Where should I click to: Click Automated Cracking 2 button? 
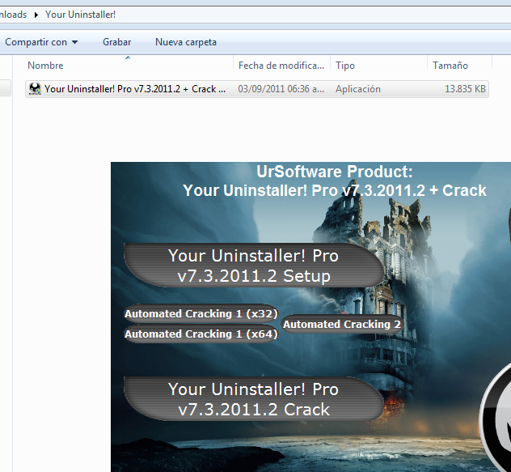pos(342,324)
